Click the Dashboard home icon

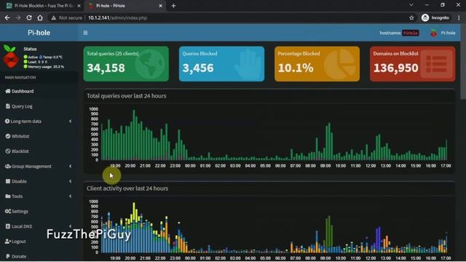click(x=8, y=91)
